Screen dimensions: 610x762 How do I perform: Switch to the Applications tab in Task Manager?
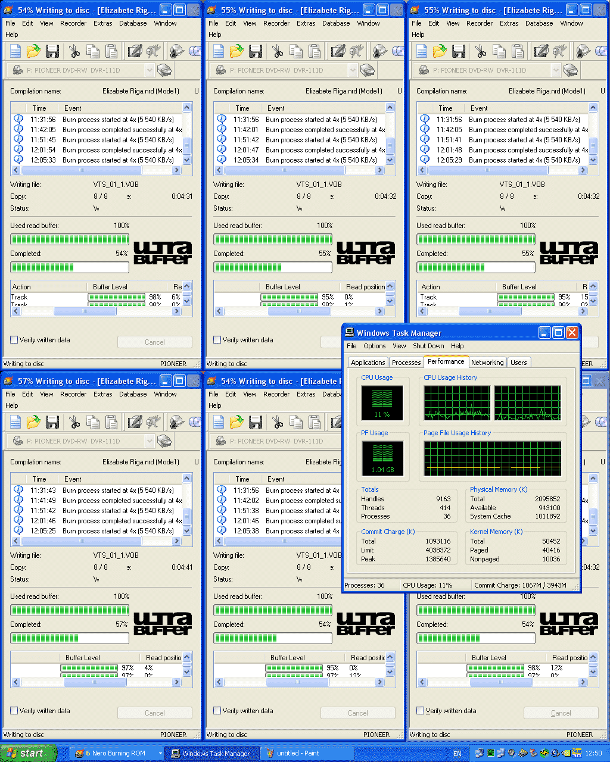368,363
